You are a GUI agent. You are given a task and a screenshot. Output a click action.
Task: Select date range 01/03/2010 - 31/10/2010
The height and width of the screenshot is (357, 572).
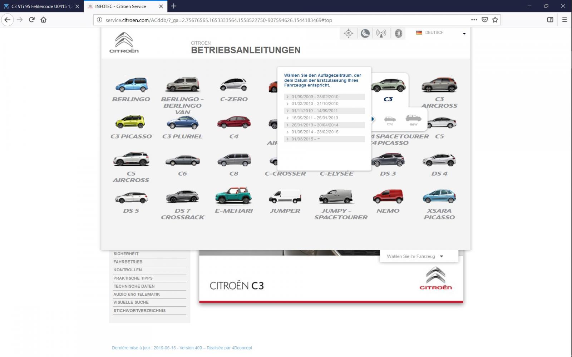tap(325, 104)
